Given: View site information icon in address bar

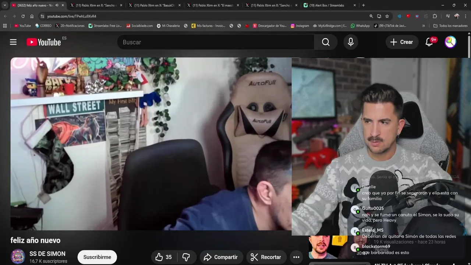Looking at the screenshot, I should coord(42,16).
